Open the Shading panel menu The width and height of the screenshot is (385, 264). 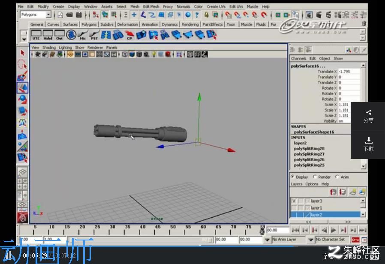tap(49, 47)
